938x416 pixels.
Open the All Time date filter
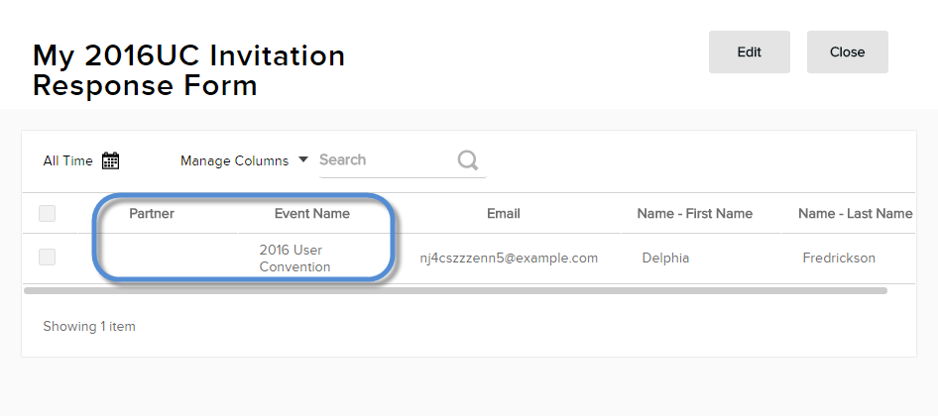tap(68, 160)
